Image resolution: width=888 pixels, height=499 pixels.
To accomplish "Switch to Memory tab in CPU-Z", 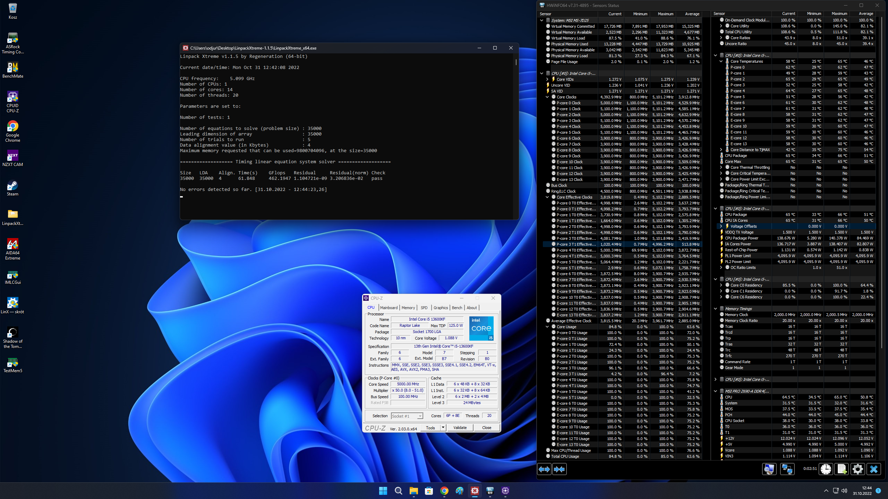I will 408,308.
